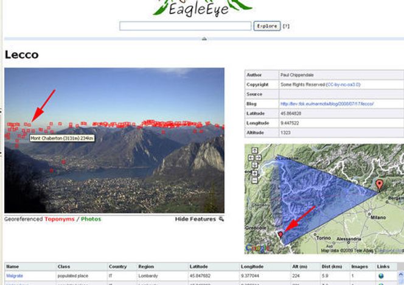Open the [?] help link
This screenshot has height=285, width=404.
click(286, 26)
